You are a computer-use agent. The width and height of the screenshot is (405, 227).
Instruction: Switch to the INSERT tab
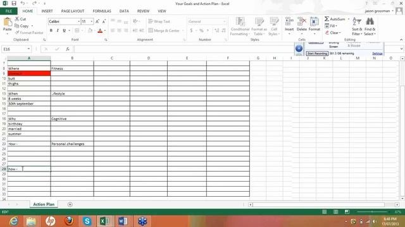coord(47,11)
